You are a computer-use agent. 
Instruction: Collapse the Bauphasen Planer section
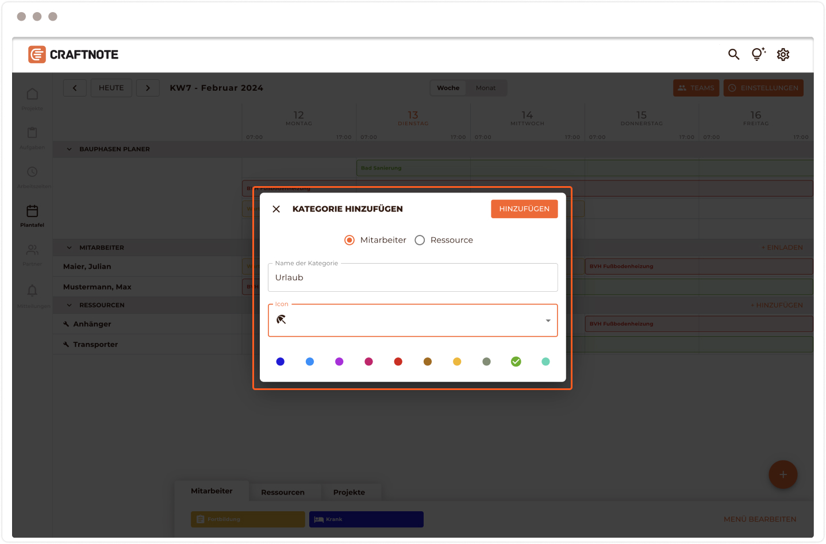70,149
